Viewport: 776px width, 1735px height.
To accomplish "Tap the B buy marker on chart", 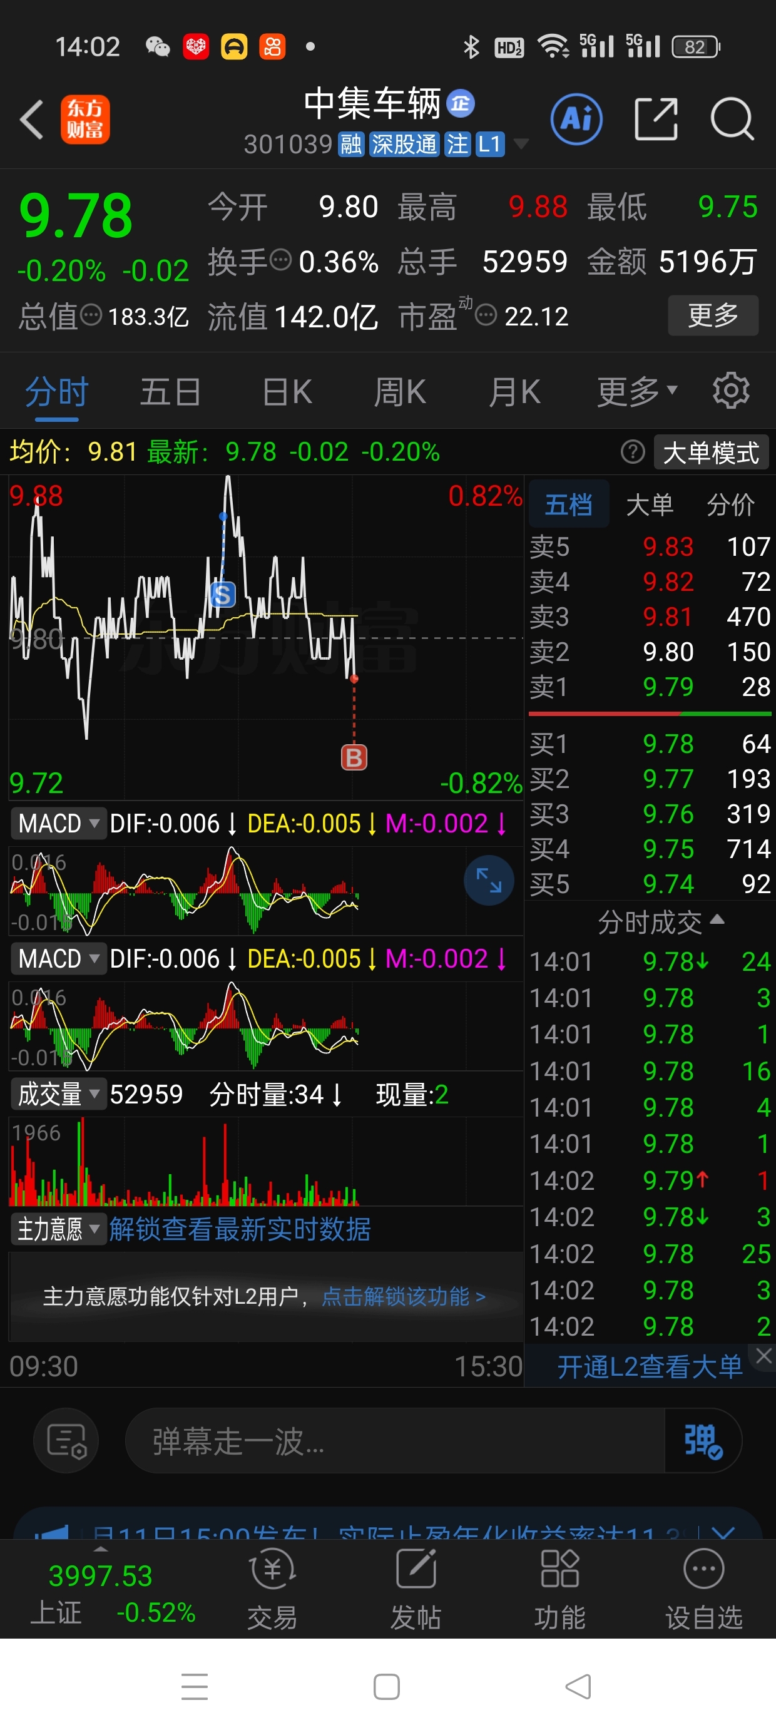I will coord(354,757).
